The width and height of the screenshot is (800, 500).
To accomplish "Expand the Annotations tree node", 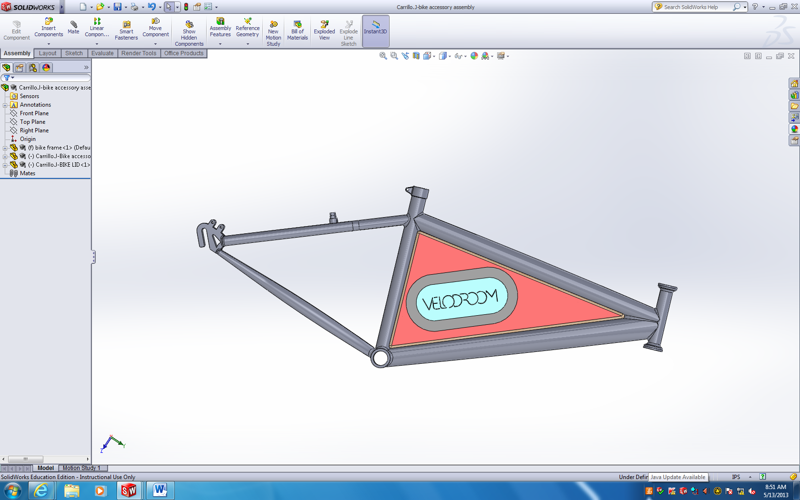I will click(5, 105).
